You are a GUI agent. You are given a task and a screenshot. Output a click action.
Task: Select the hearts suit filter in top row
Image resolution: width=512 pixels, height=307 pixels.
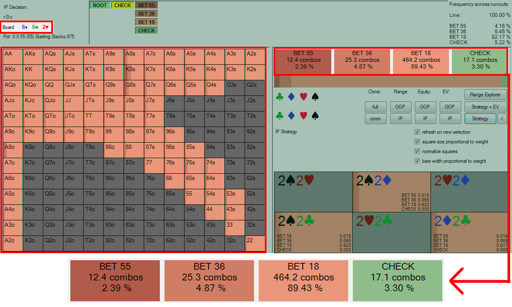click(x=303, y=97)
